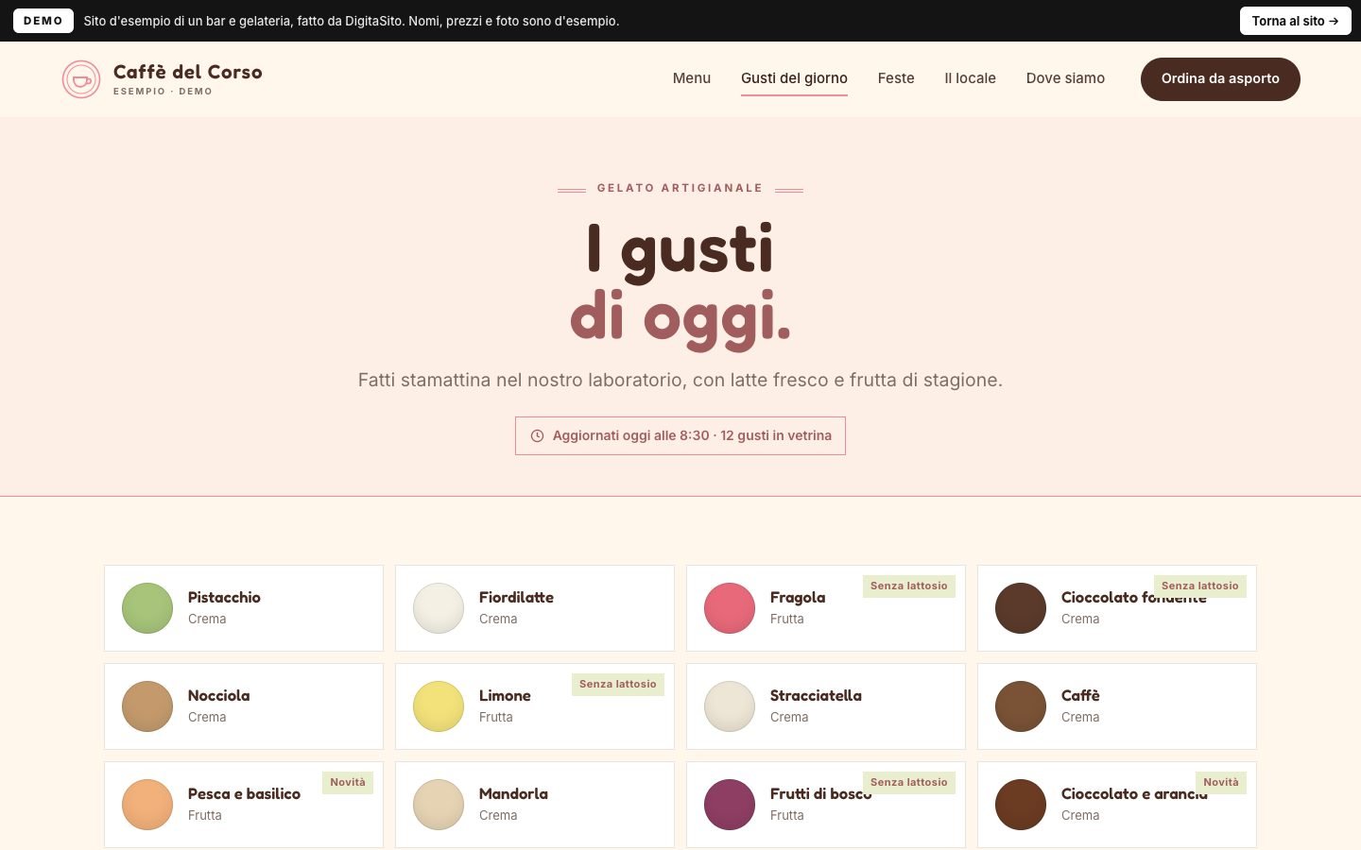Select the Cioccolato fondente dark swatch
The height and width of the screenshot is (850, 1361).
[1021, 608]
